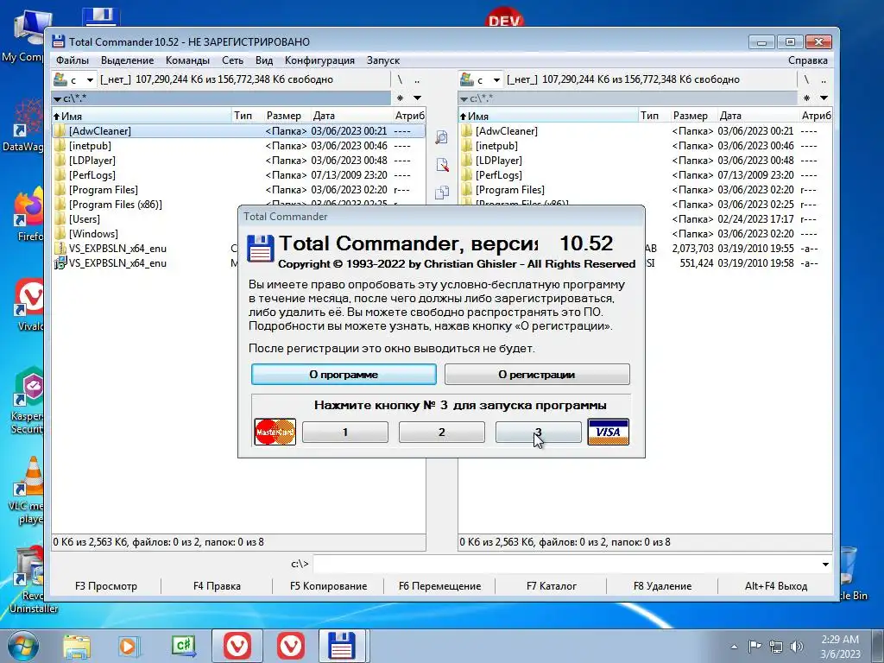Sort right panel by Дата column header

coord(758,116)
